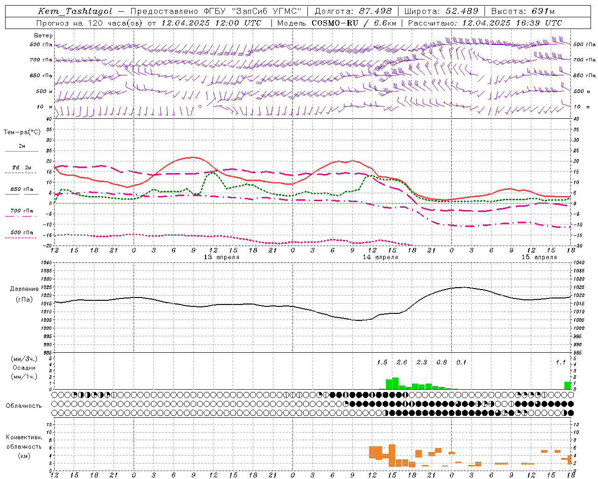
Task: Click the Долгота: 87.498 header field
Action: (x=352, y=12)
